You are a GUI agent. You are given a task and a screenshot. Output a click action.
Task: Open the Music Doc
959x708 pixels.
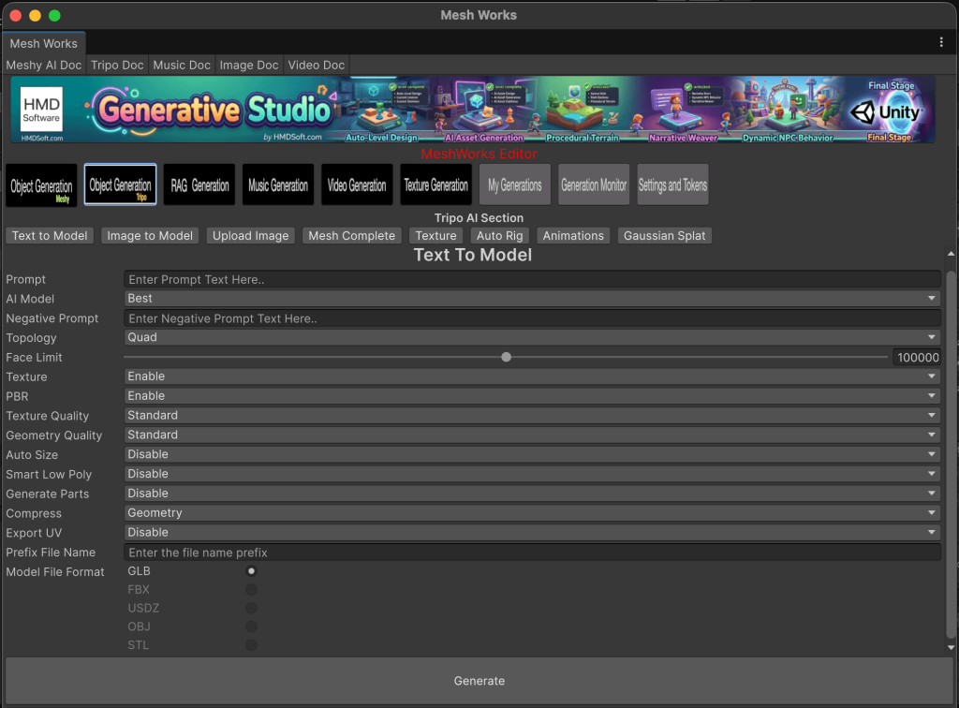click(x=182, y=65)
